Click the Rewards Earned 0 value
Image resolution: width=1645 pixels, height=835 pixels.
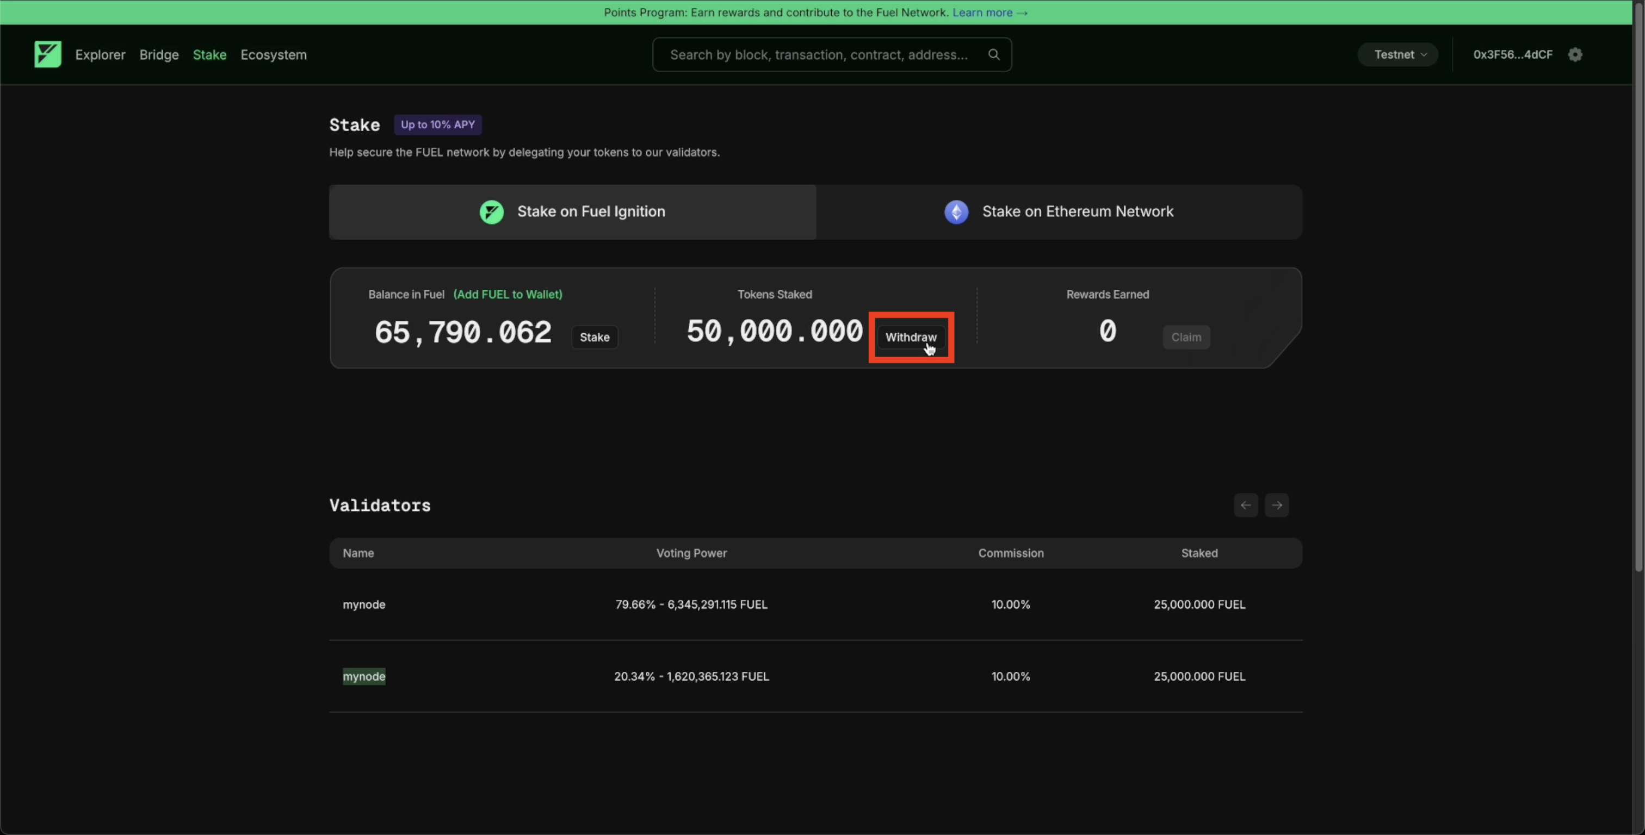[x=1108, y=331]
